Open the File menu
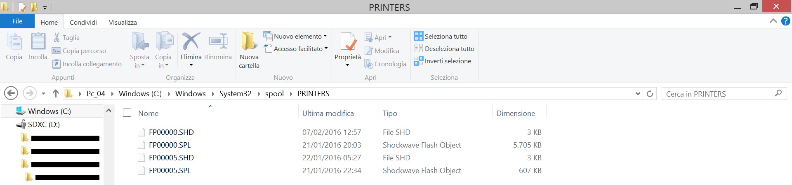 (17, 21)
